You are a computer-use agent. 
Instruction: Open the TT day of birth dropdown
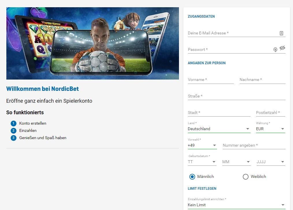pos(202,162)
